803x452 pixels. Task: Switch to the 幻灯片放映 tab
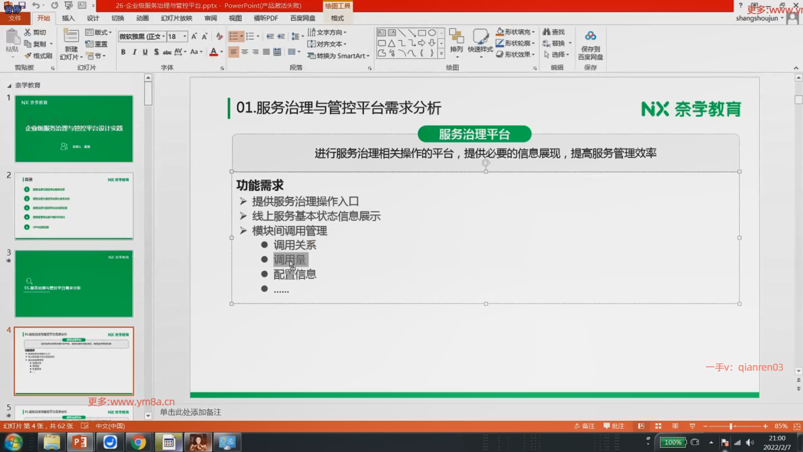[x=176, y=18]
